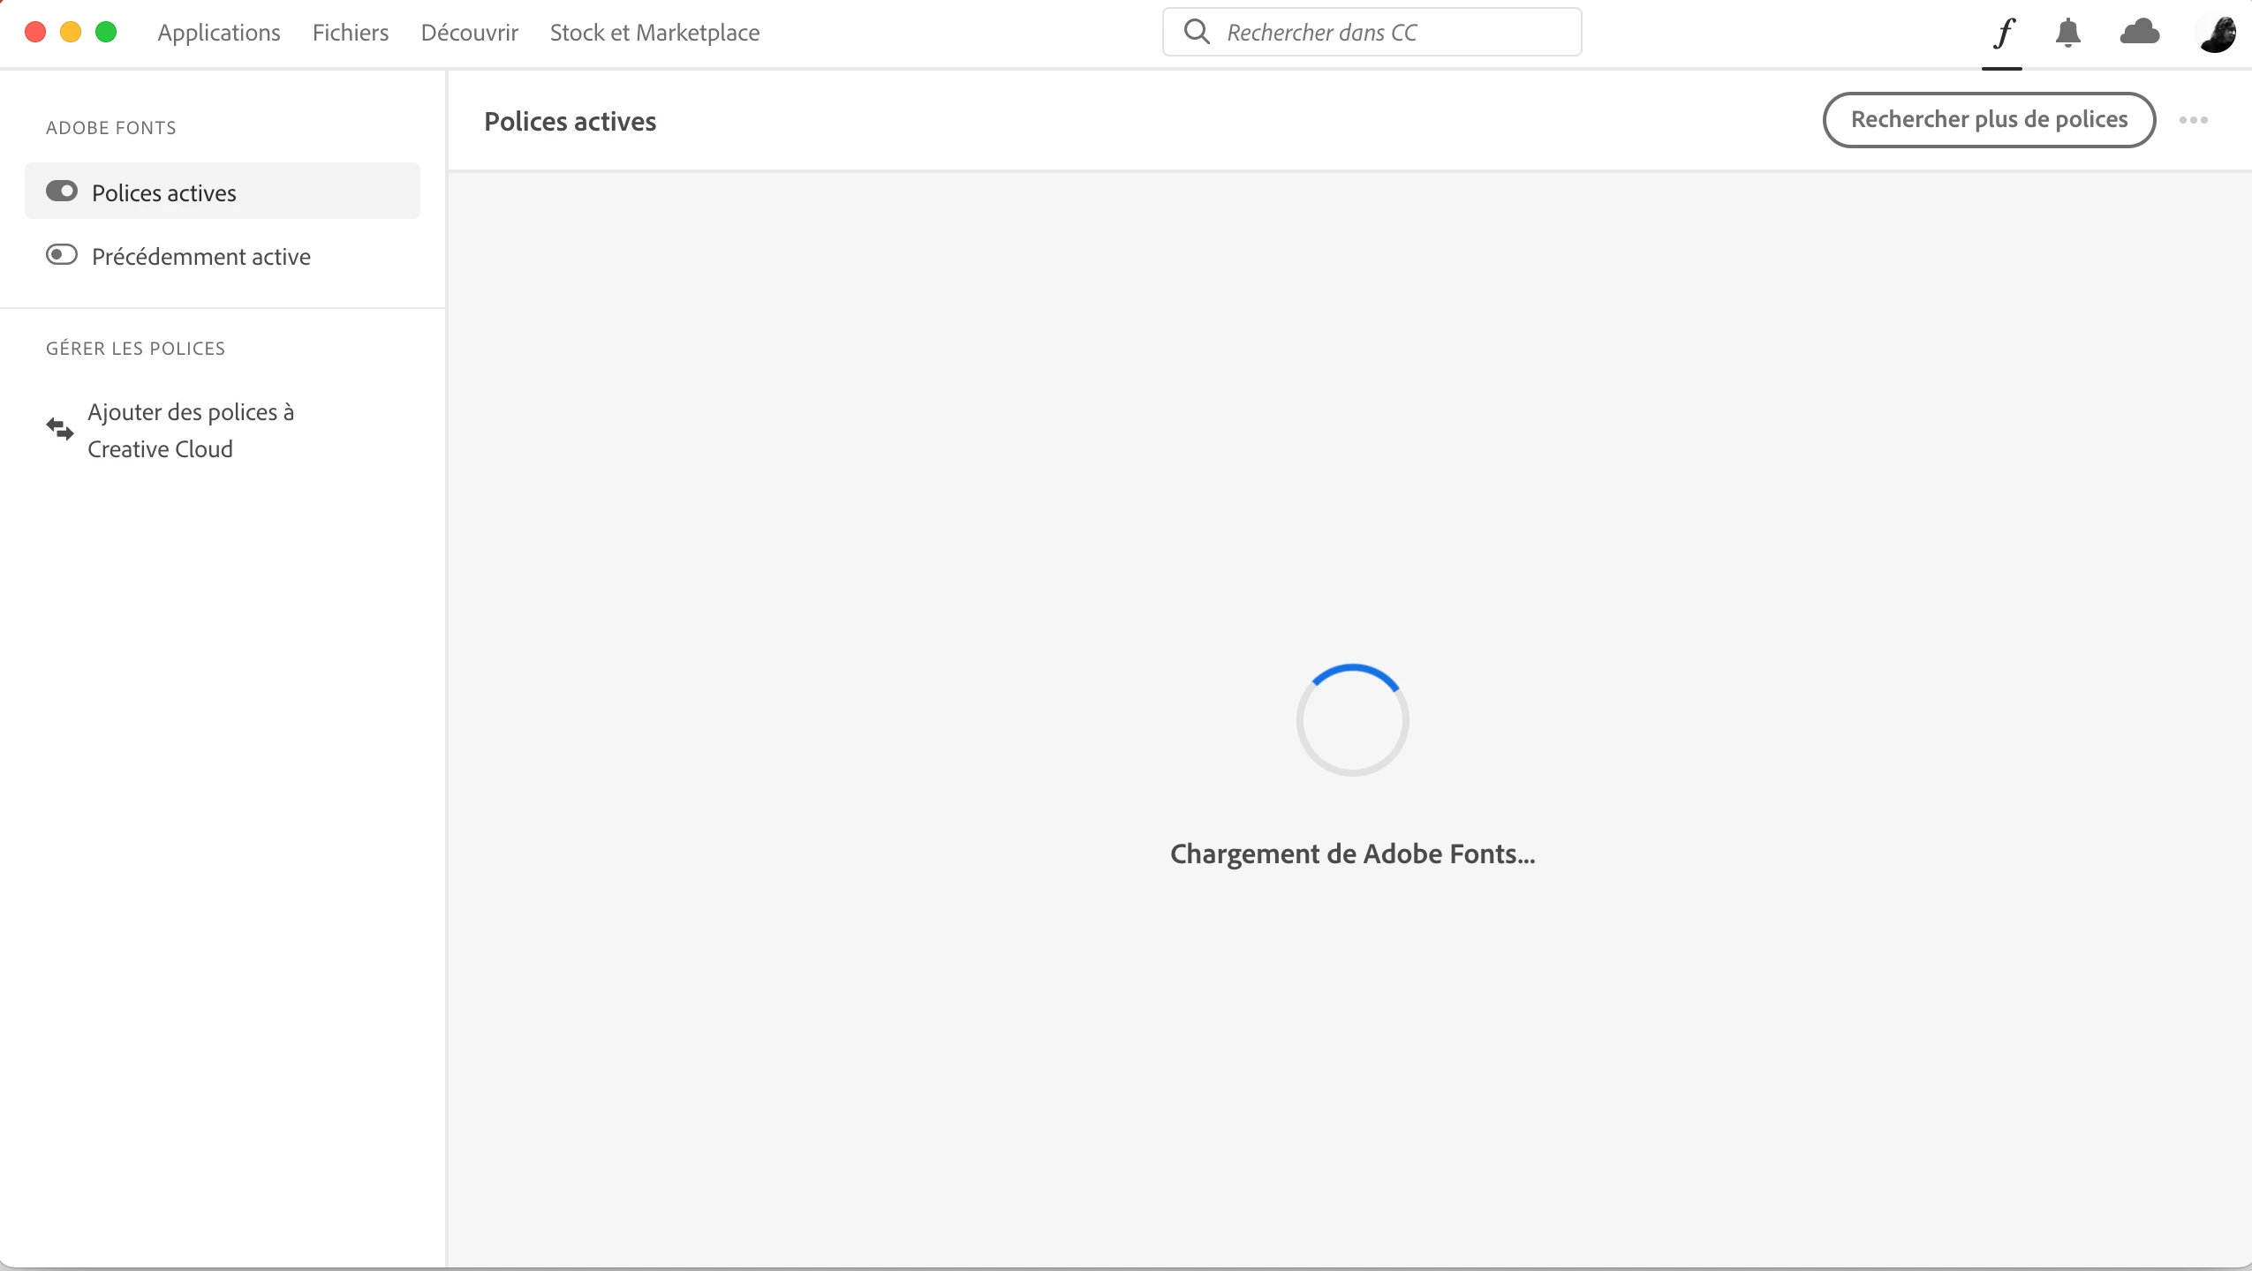Image resolution: width=2252 pixels, height=1271 pixels.
Task: Focus the Rechercher dans CC search field
Action: click(1395, 33)
